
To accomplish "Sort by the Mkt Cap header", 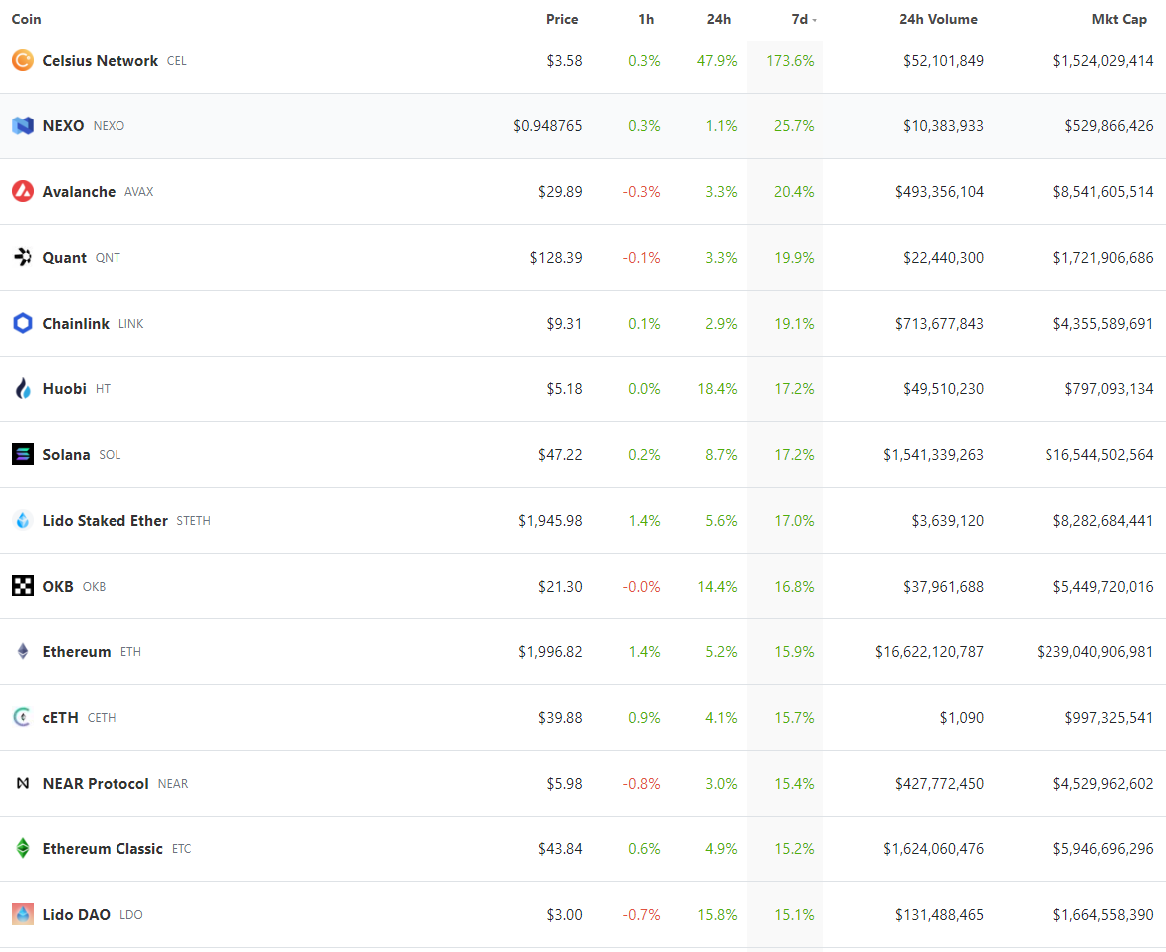I will (x=1119, y=19).
